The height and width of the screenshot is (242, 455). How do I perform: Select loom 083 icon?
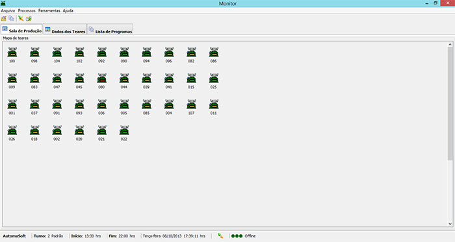[34, 79]
